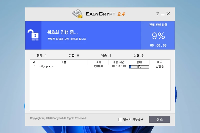This screenshot has width=200, height=133.
Task: Click the 전체 진행 상황 label
Action: pyautogui.click(x=158, y=25)
